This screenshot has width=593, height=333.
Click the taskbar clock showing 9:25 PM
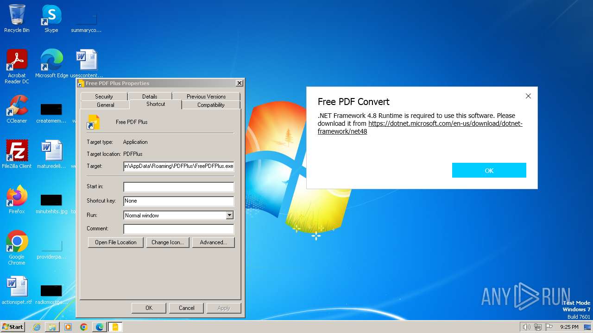pos(569,327)
